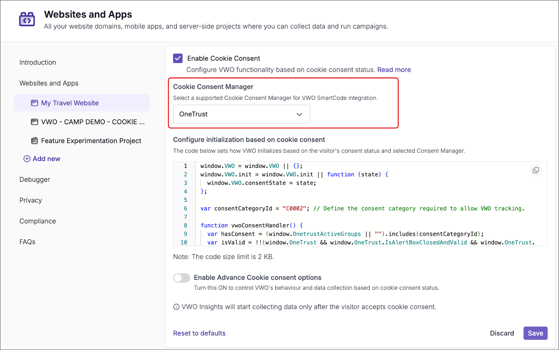The height and width of the screenshot is (350, 559).
Task: Go to the Debugger sidebar section
Action: click(x=35, y=179)
